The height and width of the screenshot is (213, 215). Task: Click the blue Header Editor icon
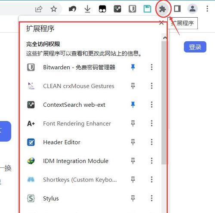click(x=31, y=142)
